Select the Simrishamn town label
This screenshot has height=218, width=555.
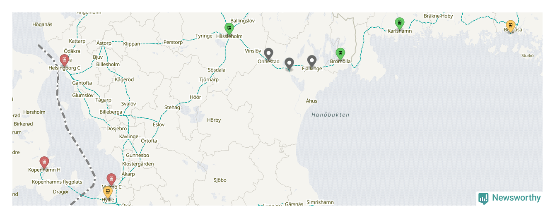coord(320,202)
